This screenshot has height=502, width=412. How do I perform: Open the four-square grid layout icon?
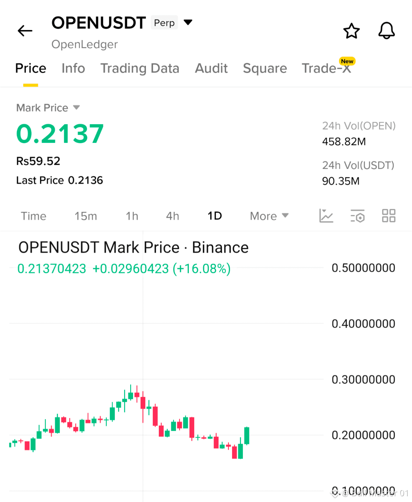(389, 216)
